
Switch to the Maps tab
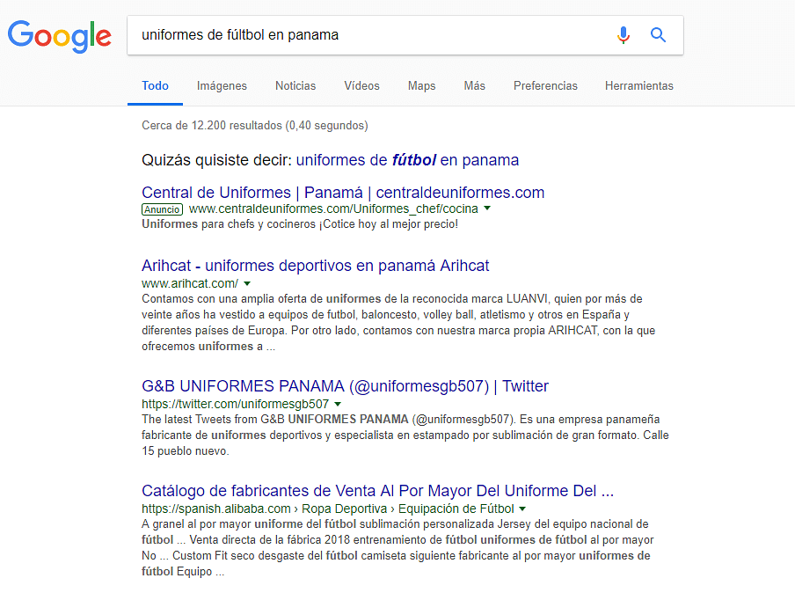point(422,85)
